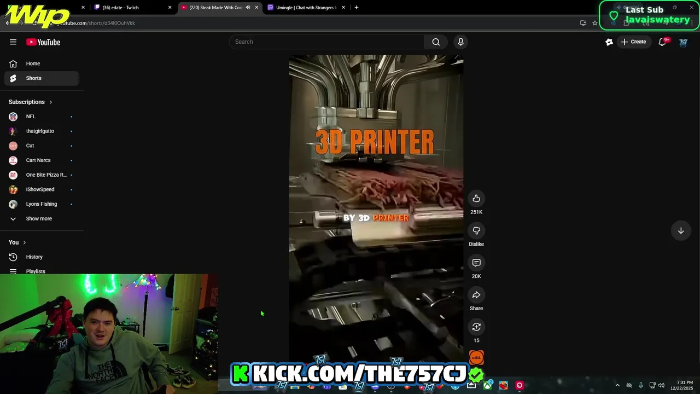Image resolution: width=700 pixels, height=394 pixels.
Task: Go to the YouTube logo home link
Action: tap(43, 42)
